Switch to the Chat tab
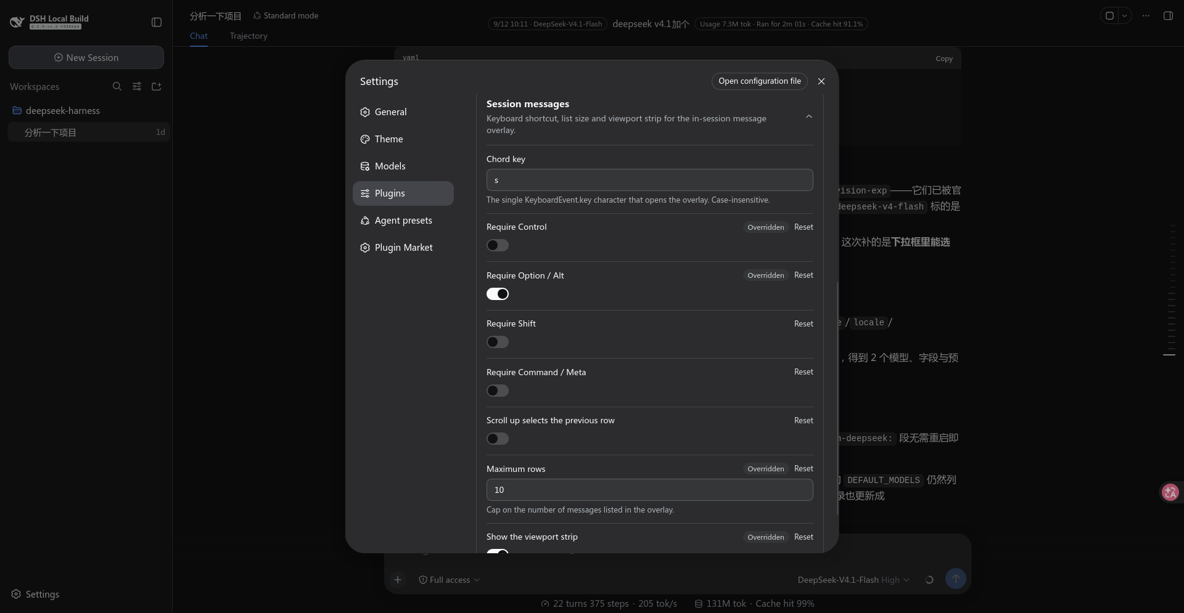Viewport: 1184px width, 613px height. pyautogui.click(x=199, y=36)
